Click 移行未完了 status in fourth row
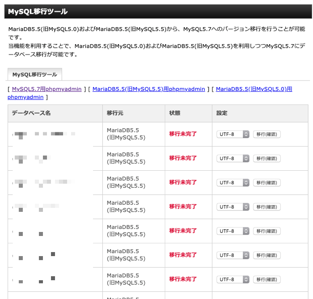 tap(183, 206)
